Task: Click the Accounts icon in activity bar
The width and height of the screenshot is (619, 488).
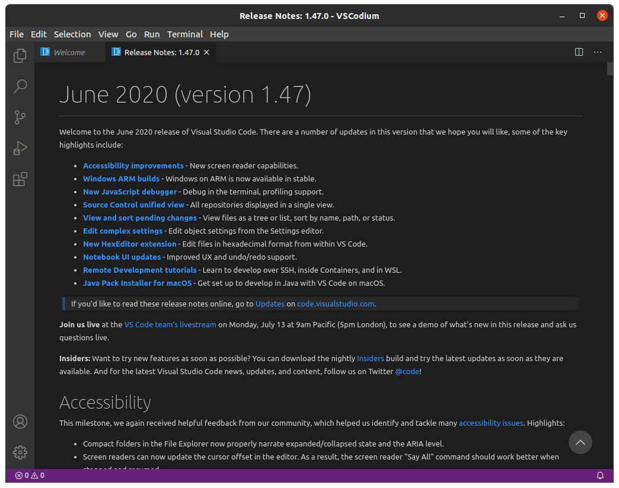Action: (x=20, y=422)
